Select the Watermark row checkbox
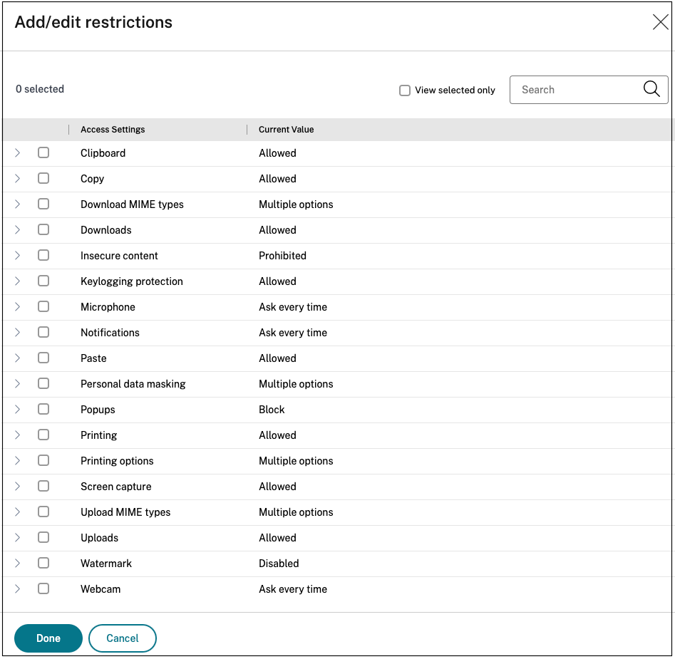675x659 pixels. (x=43, y=563)
